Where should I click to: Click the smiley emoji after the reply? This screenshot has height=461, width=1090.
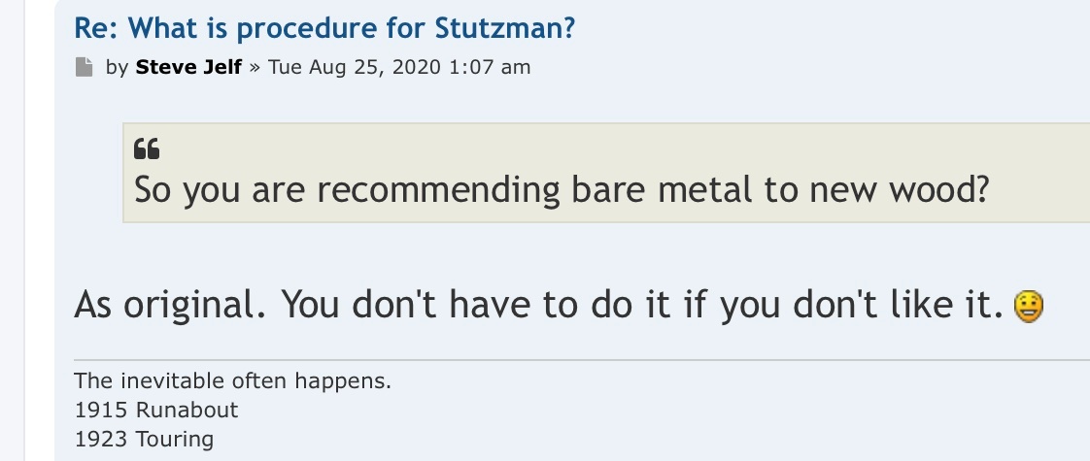pyautogui.click(x=1027, y=308)
